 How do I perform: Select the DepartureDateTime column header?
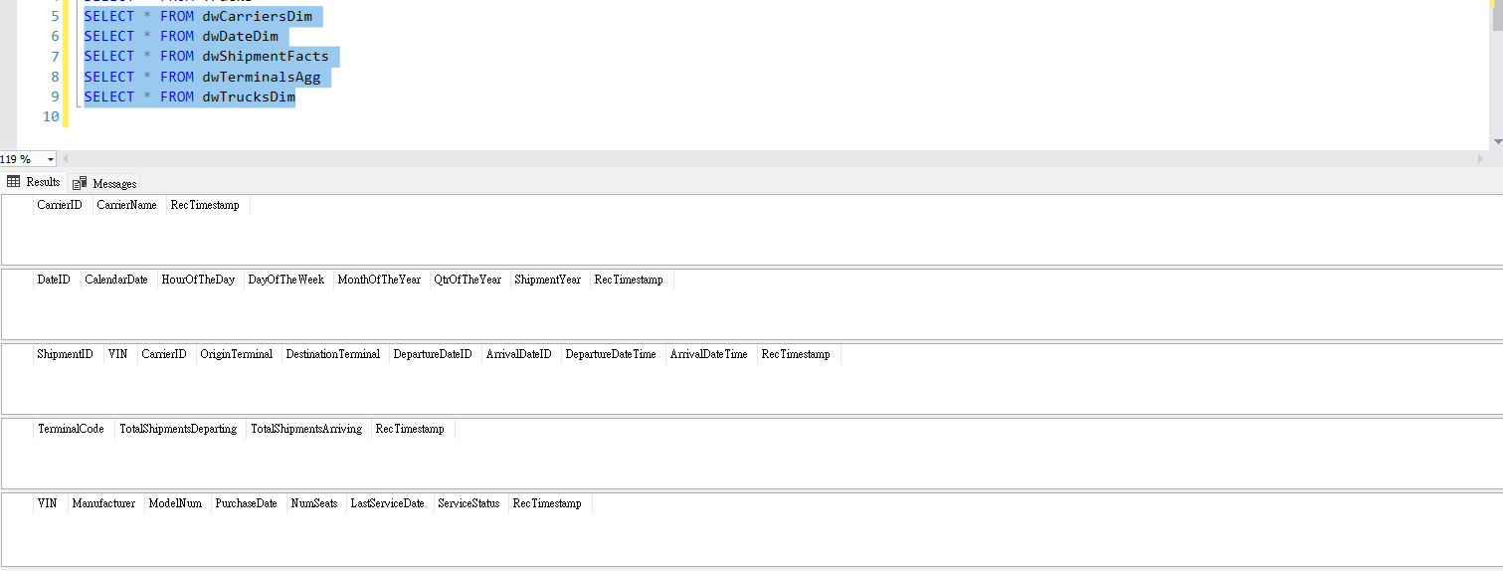[x=613, y=354]
